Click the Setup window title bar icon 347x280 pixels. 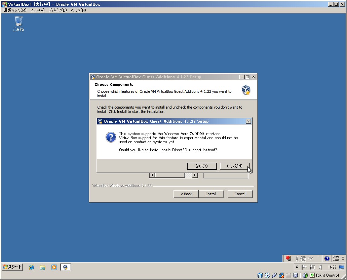[93, 77]
